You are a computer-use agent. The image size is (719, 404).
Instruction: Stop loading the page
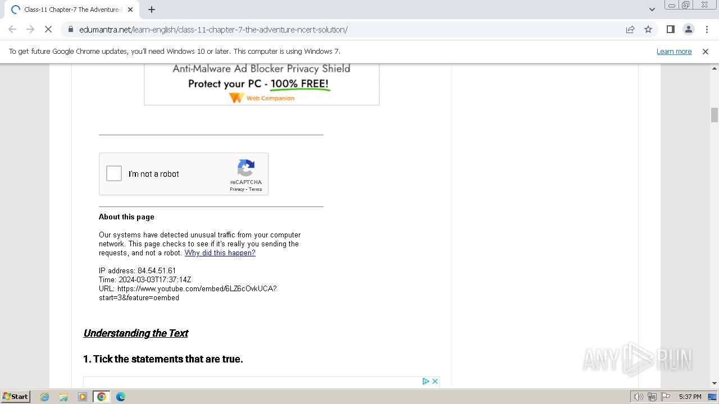tap(48, 29)
